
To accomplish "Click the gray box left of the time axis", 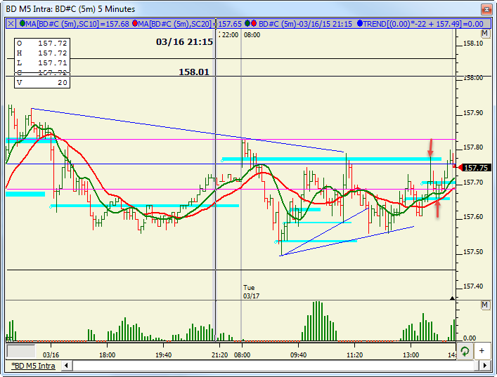I will tap(21, 351).
